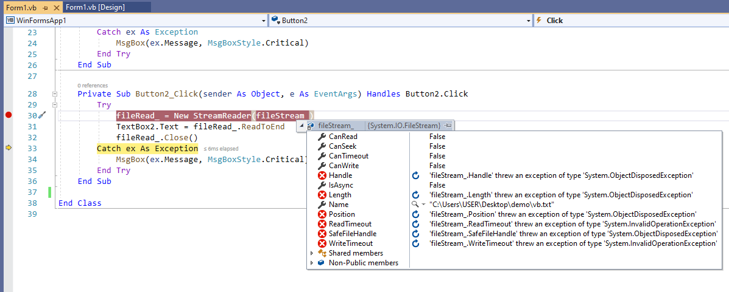Click the error icon next to ReadTimeout
Viewport: 729px width, 292px height.
322,225
